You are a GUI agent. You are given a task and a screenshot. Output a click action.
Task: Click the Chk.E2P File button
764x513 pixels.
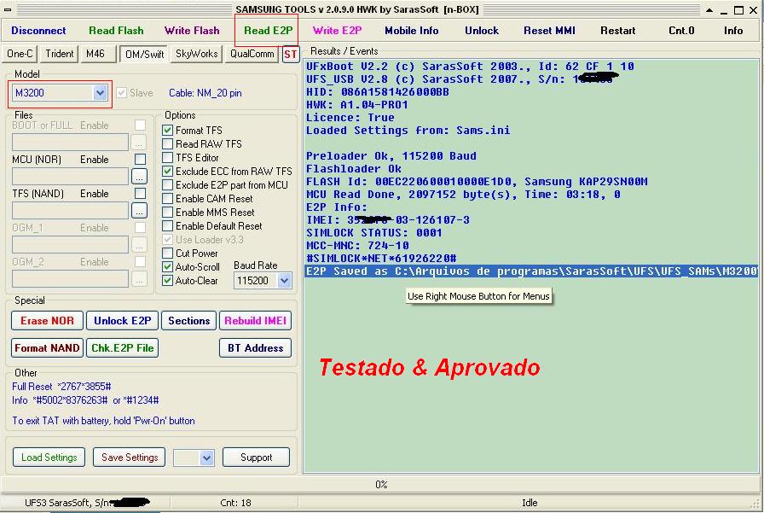click(123, 347)
